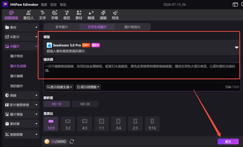Collapse the AI圖片 sidebar section
The width and height of the screenshot is (243, 147).
tap(21, 46)
